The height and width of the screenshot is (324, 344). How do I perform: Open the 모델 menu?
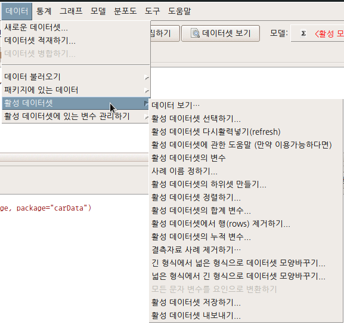point(98,11)
